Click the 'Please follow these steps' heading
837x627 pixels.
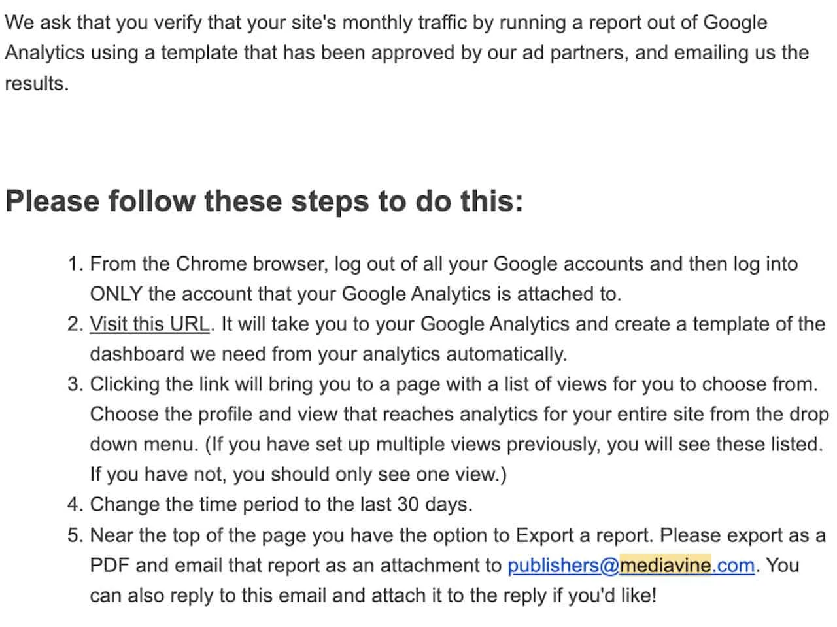(264, 201)
